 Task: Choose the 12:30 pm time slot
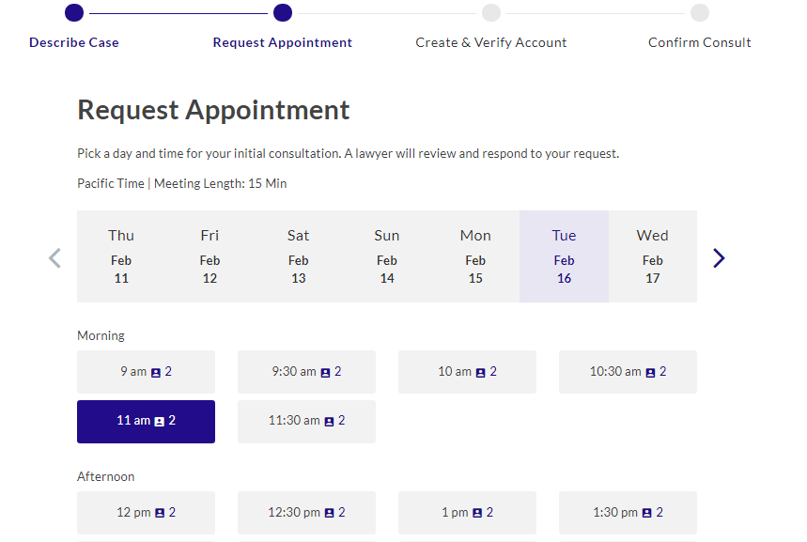coord(307,513)
